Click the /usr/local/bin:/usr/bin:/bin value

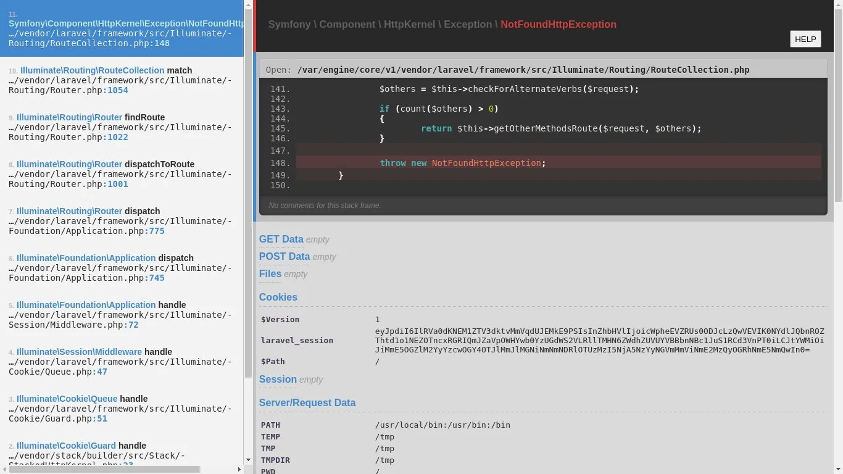coord(442,425)
